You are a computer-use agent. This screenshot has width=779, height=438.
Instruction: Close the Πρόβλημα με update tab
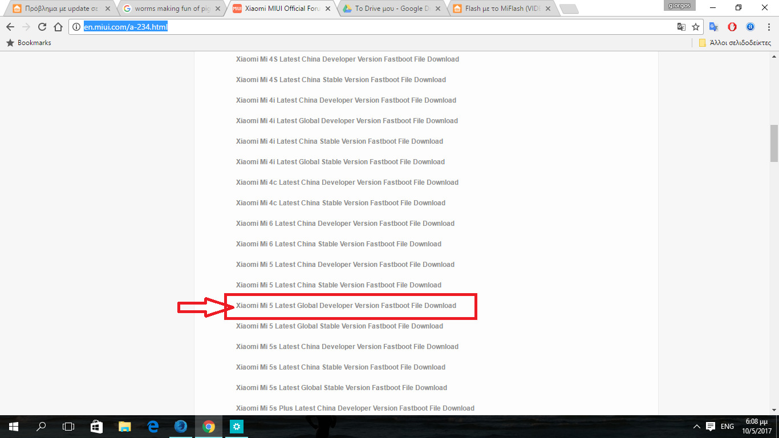pyautogui.click(x=108, y=9)
